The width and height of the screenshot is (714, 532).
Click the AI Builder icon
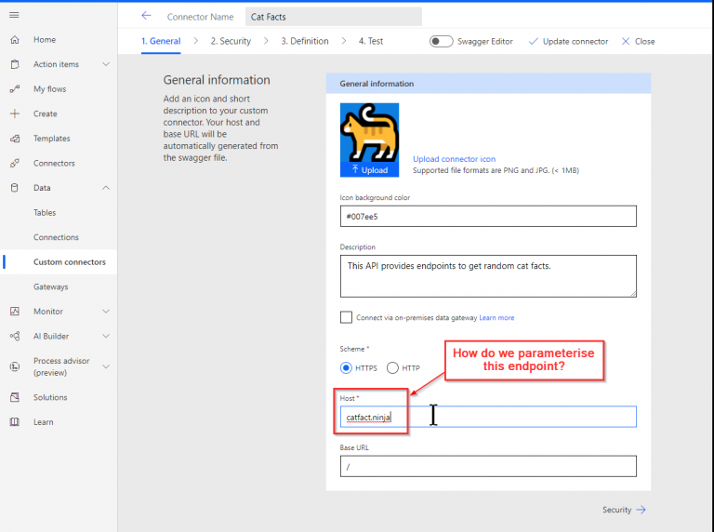15,336
